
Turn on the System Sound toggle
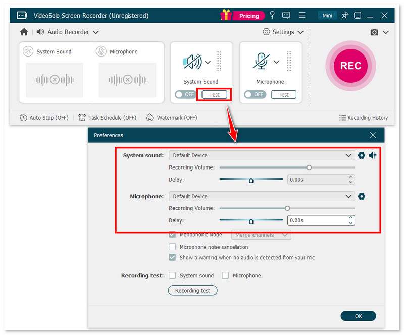point(185,94)
